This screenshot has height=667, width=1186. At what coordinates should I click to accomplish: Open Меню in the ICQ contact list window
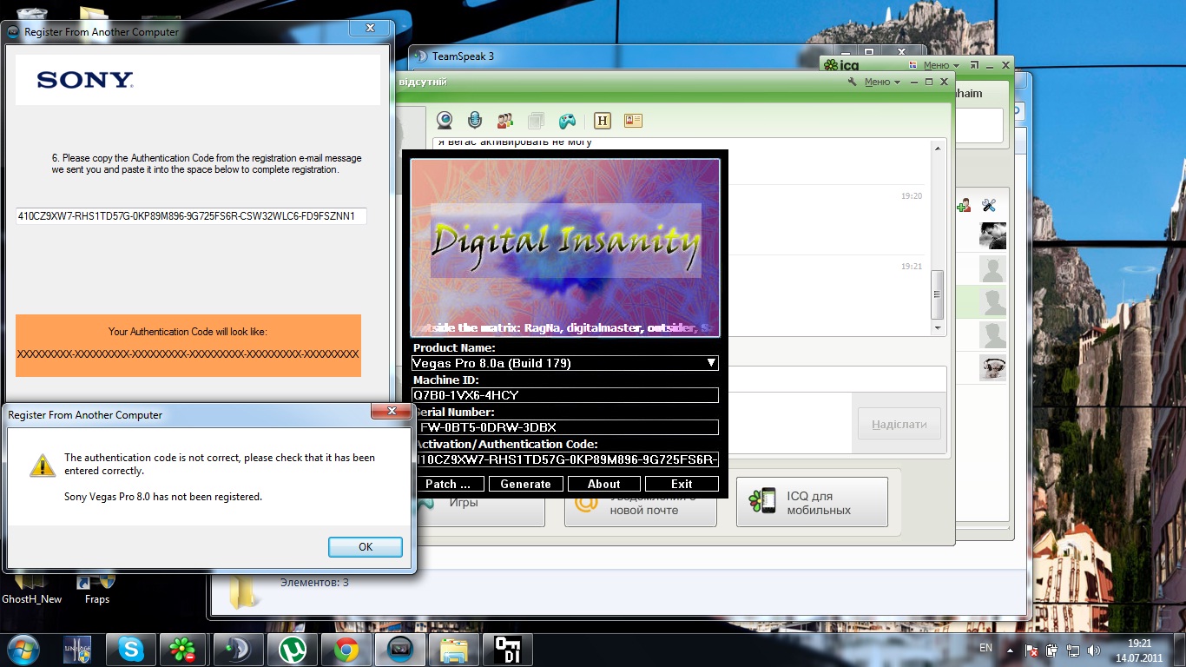[941, 65]
